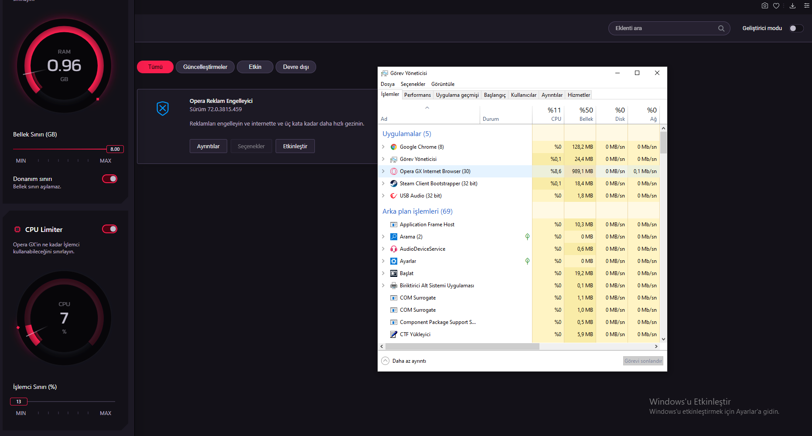
Task: Click the Başlat process icon
Action: point(394,273)
